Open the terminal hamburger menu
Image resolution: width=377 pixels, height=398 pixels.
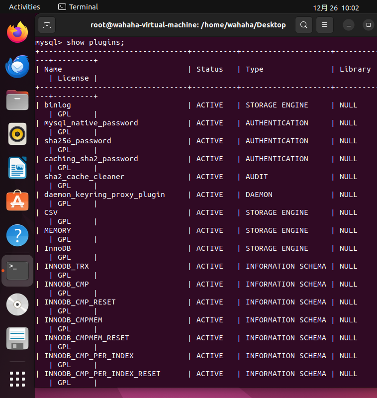coord(324,25)
